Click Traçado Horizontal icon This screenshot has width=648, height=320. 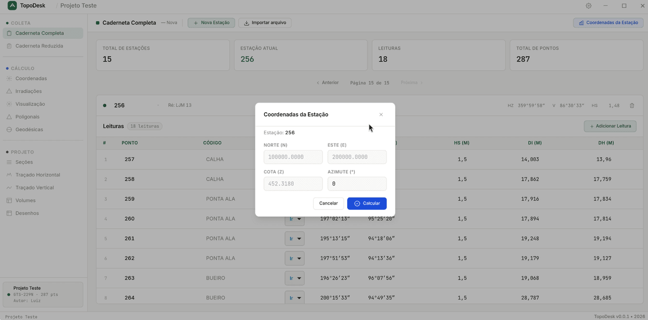pos(9,175)
